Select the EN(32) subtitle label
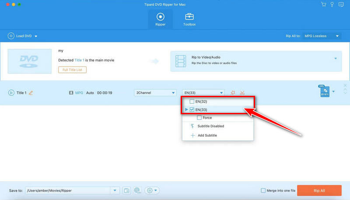 [201, 102]
